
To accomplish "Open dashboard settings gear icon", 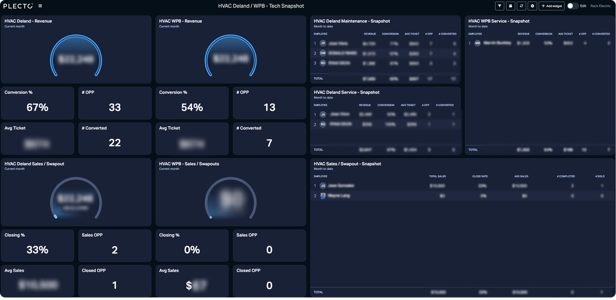I will point(532,6).
